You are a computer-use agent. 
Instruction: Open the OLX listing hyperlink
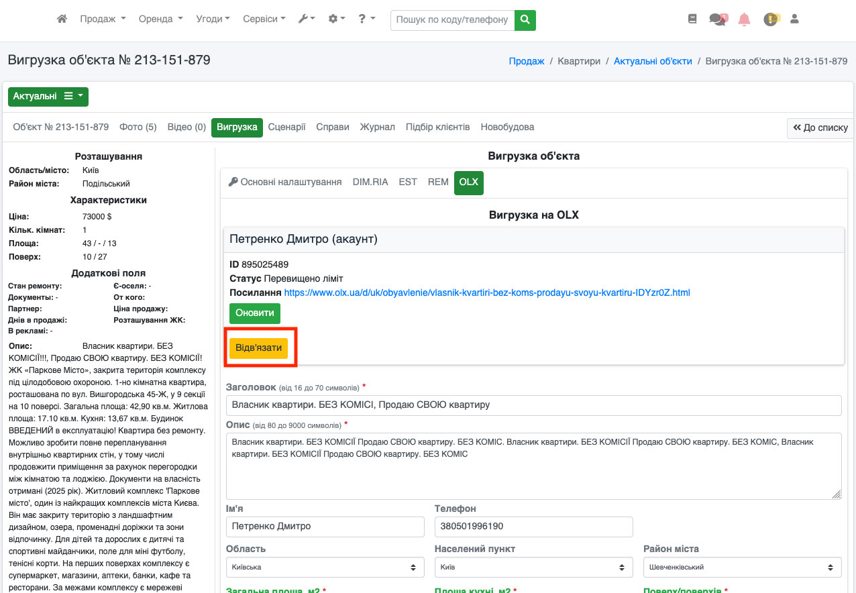(486, 293)
